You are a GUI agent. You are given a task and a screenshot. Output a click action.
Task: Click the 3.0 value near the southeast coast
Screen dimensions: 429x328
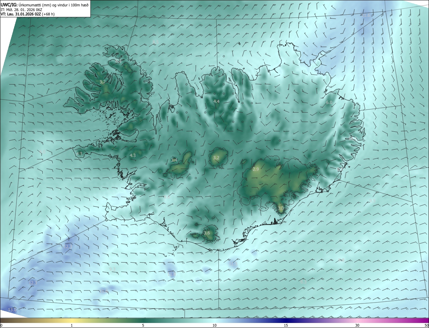coord(281,208)
